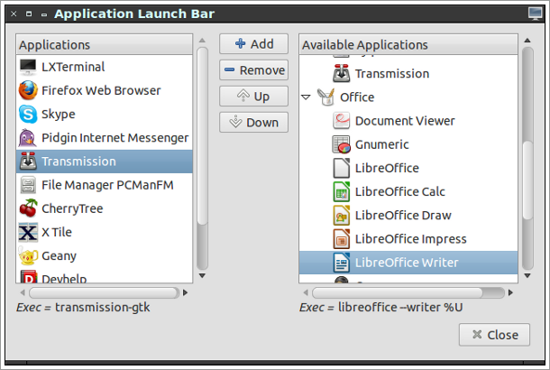
Task: Select the Skype entry
Action: 105,114
